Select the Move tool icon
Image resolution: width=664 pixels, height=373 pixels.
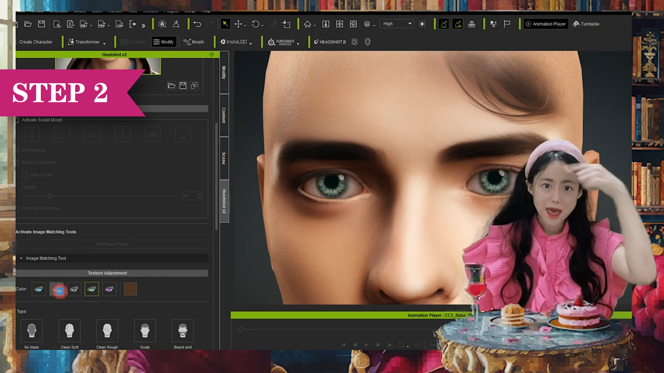coord(238,24)
